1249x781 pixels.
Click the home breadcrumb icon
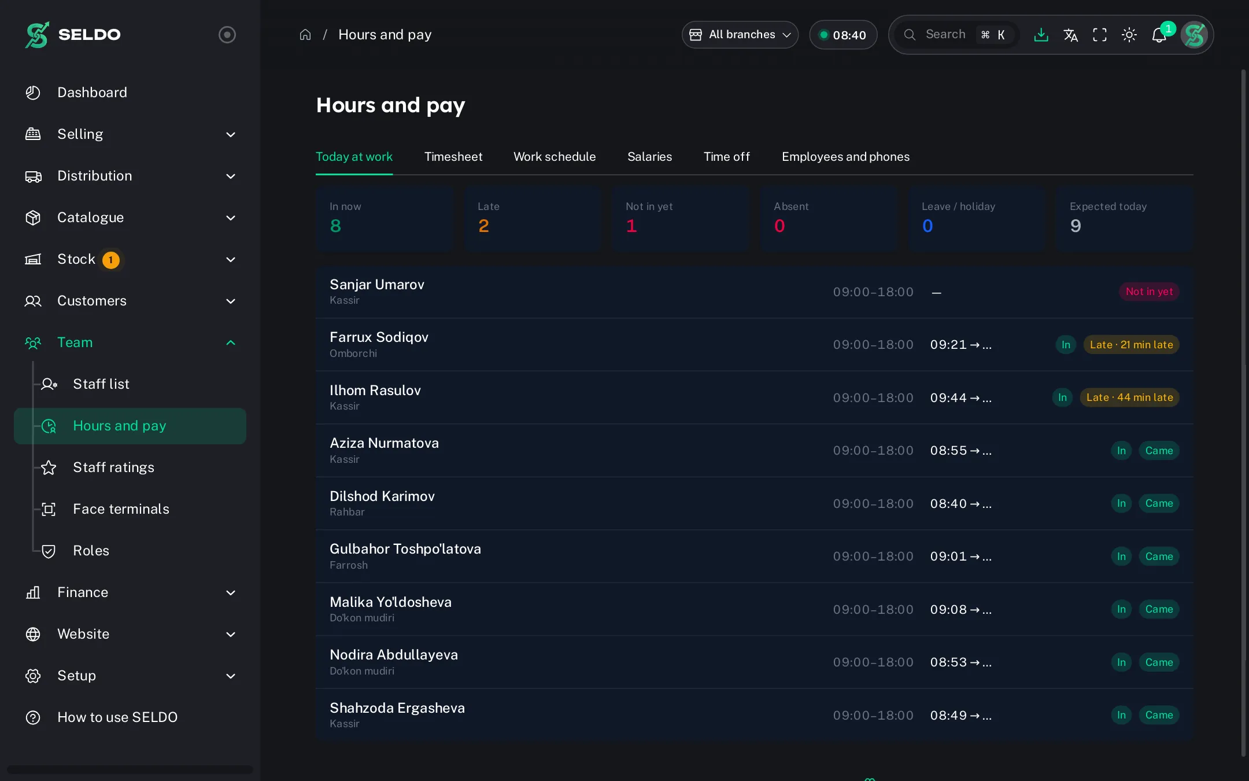click(x=305, y=35)
